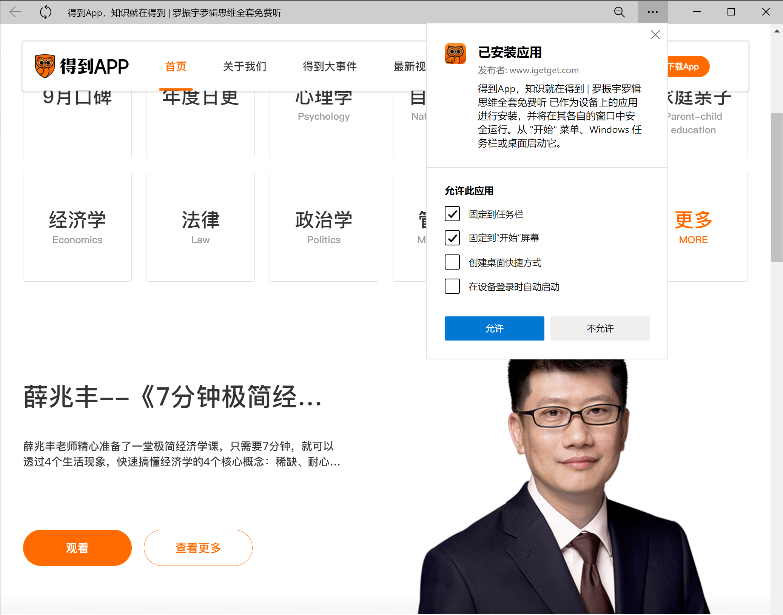Select the 首页 nav item
This screenshot has height=615, width=783.
[x=176, y=66]
